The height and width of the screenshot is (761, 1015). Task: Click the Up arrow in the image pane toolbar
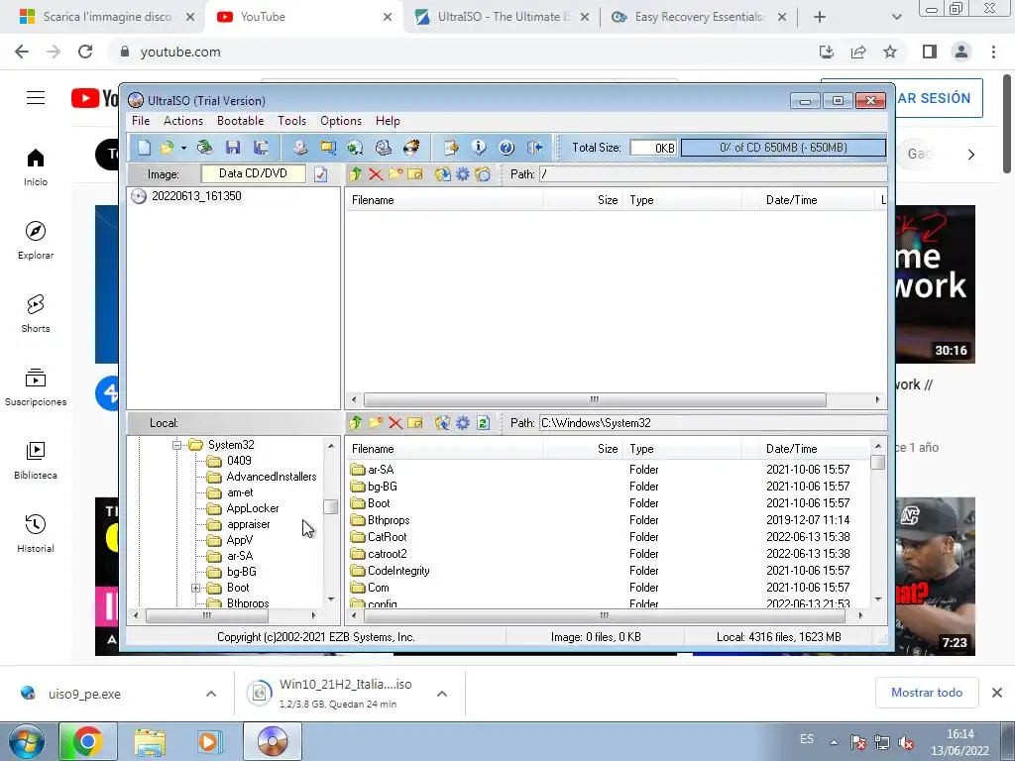356,174
